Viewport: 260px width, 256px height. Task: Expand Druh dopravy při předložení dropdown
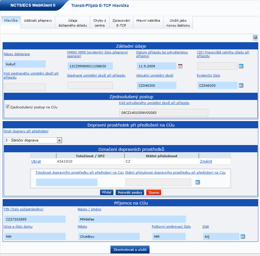(59, 140)
